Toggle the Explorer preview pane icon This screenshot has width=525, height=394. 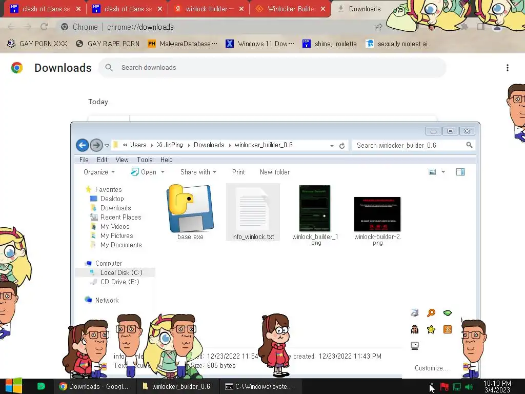460,172
